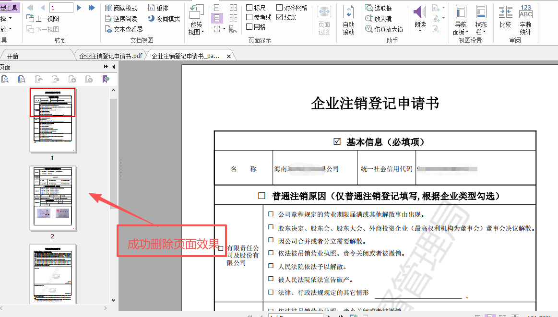This screenshot has width=558, height=317.
Task: Select continuous facing layout icon
Action: click(x=234, y=18)
